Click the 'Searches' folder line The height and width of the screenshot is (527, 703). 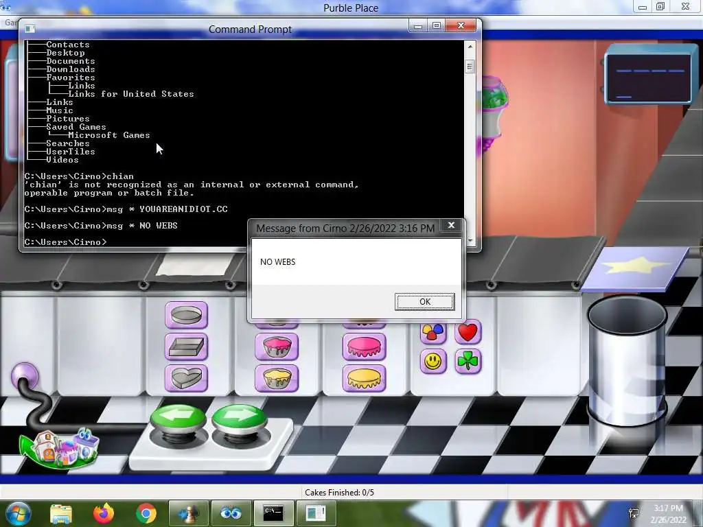[68, 143]
